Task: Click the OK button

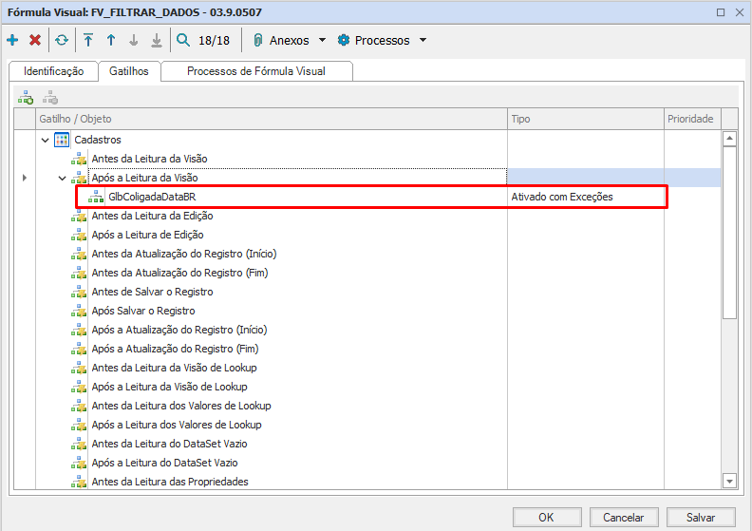Action: (547, 518)
